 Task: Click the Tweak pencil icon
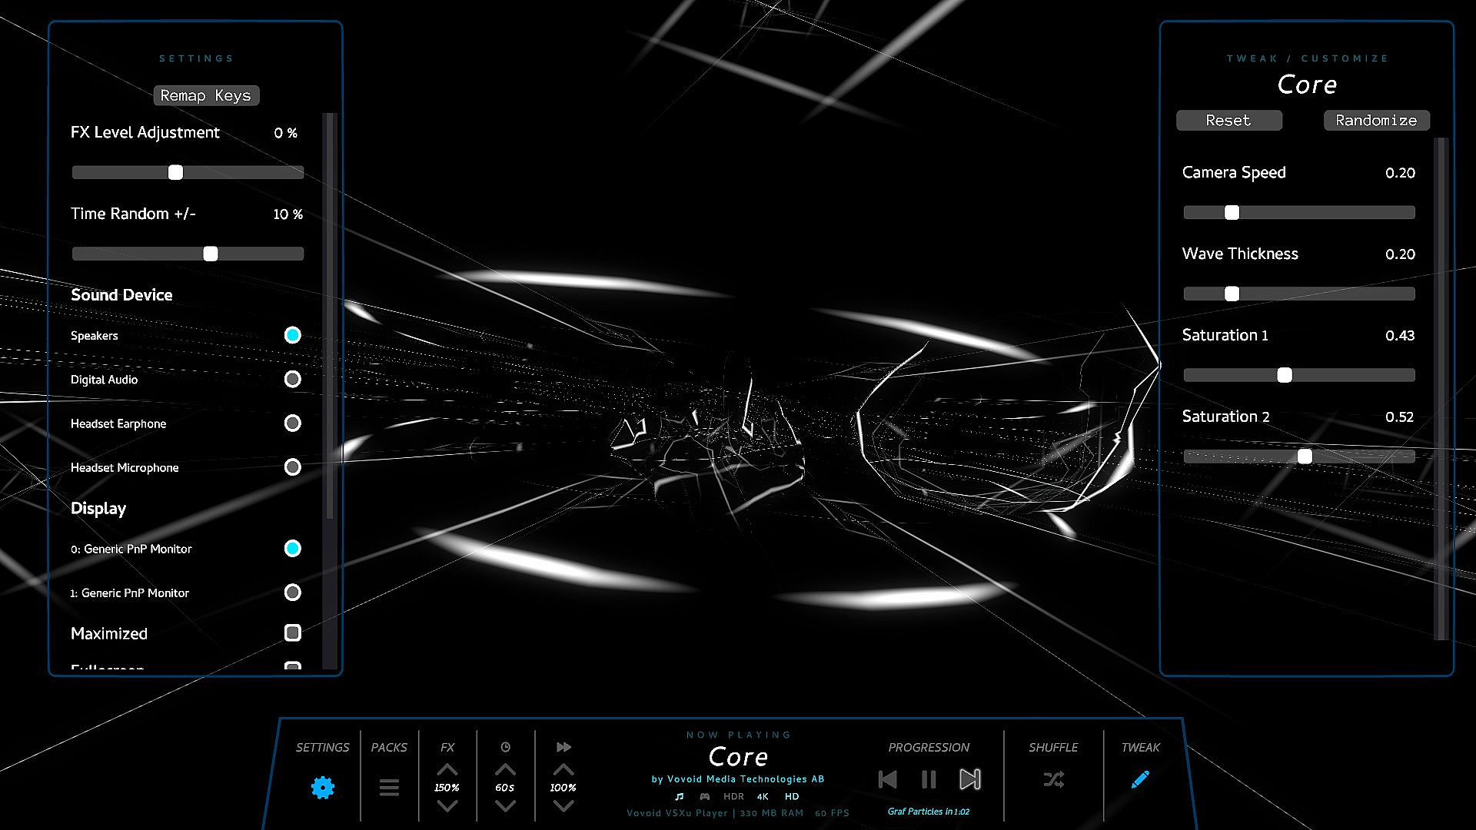1140,779
